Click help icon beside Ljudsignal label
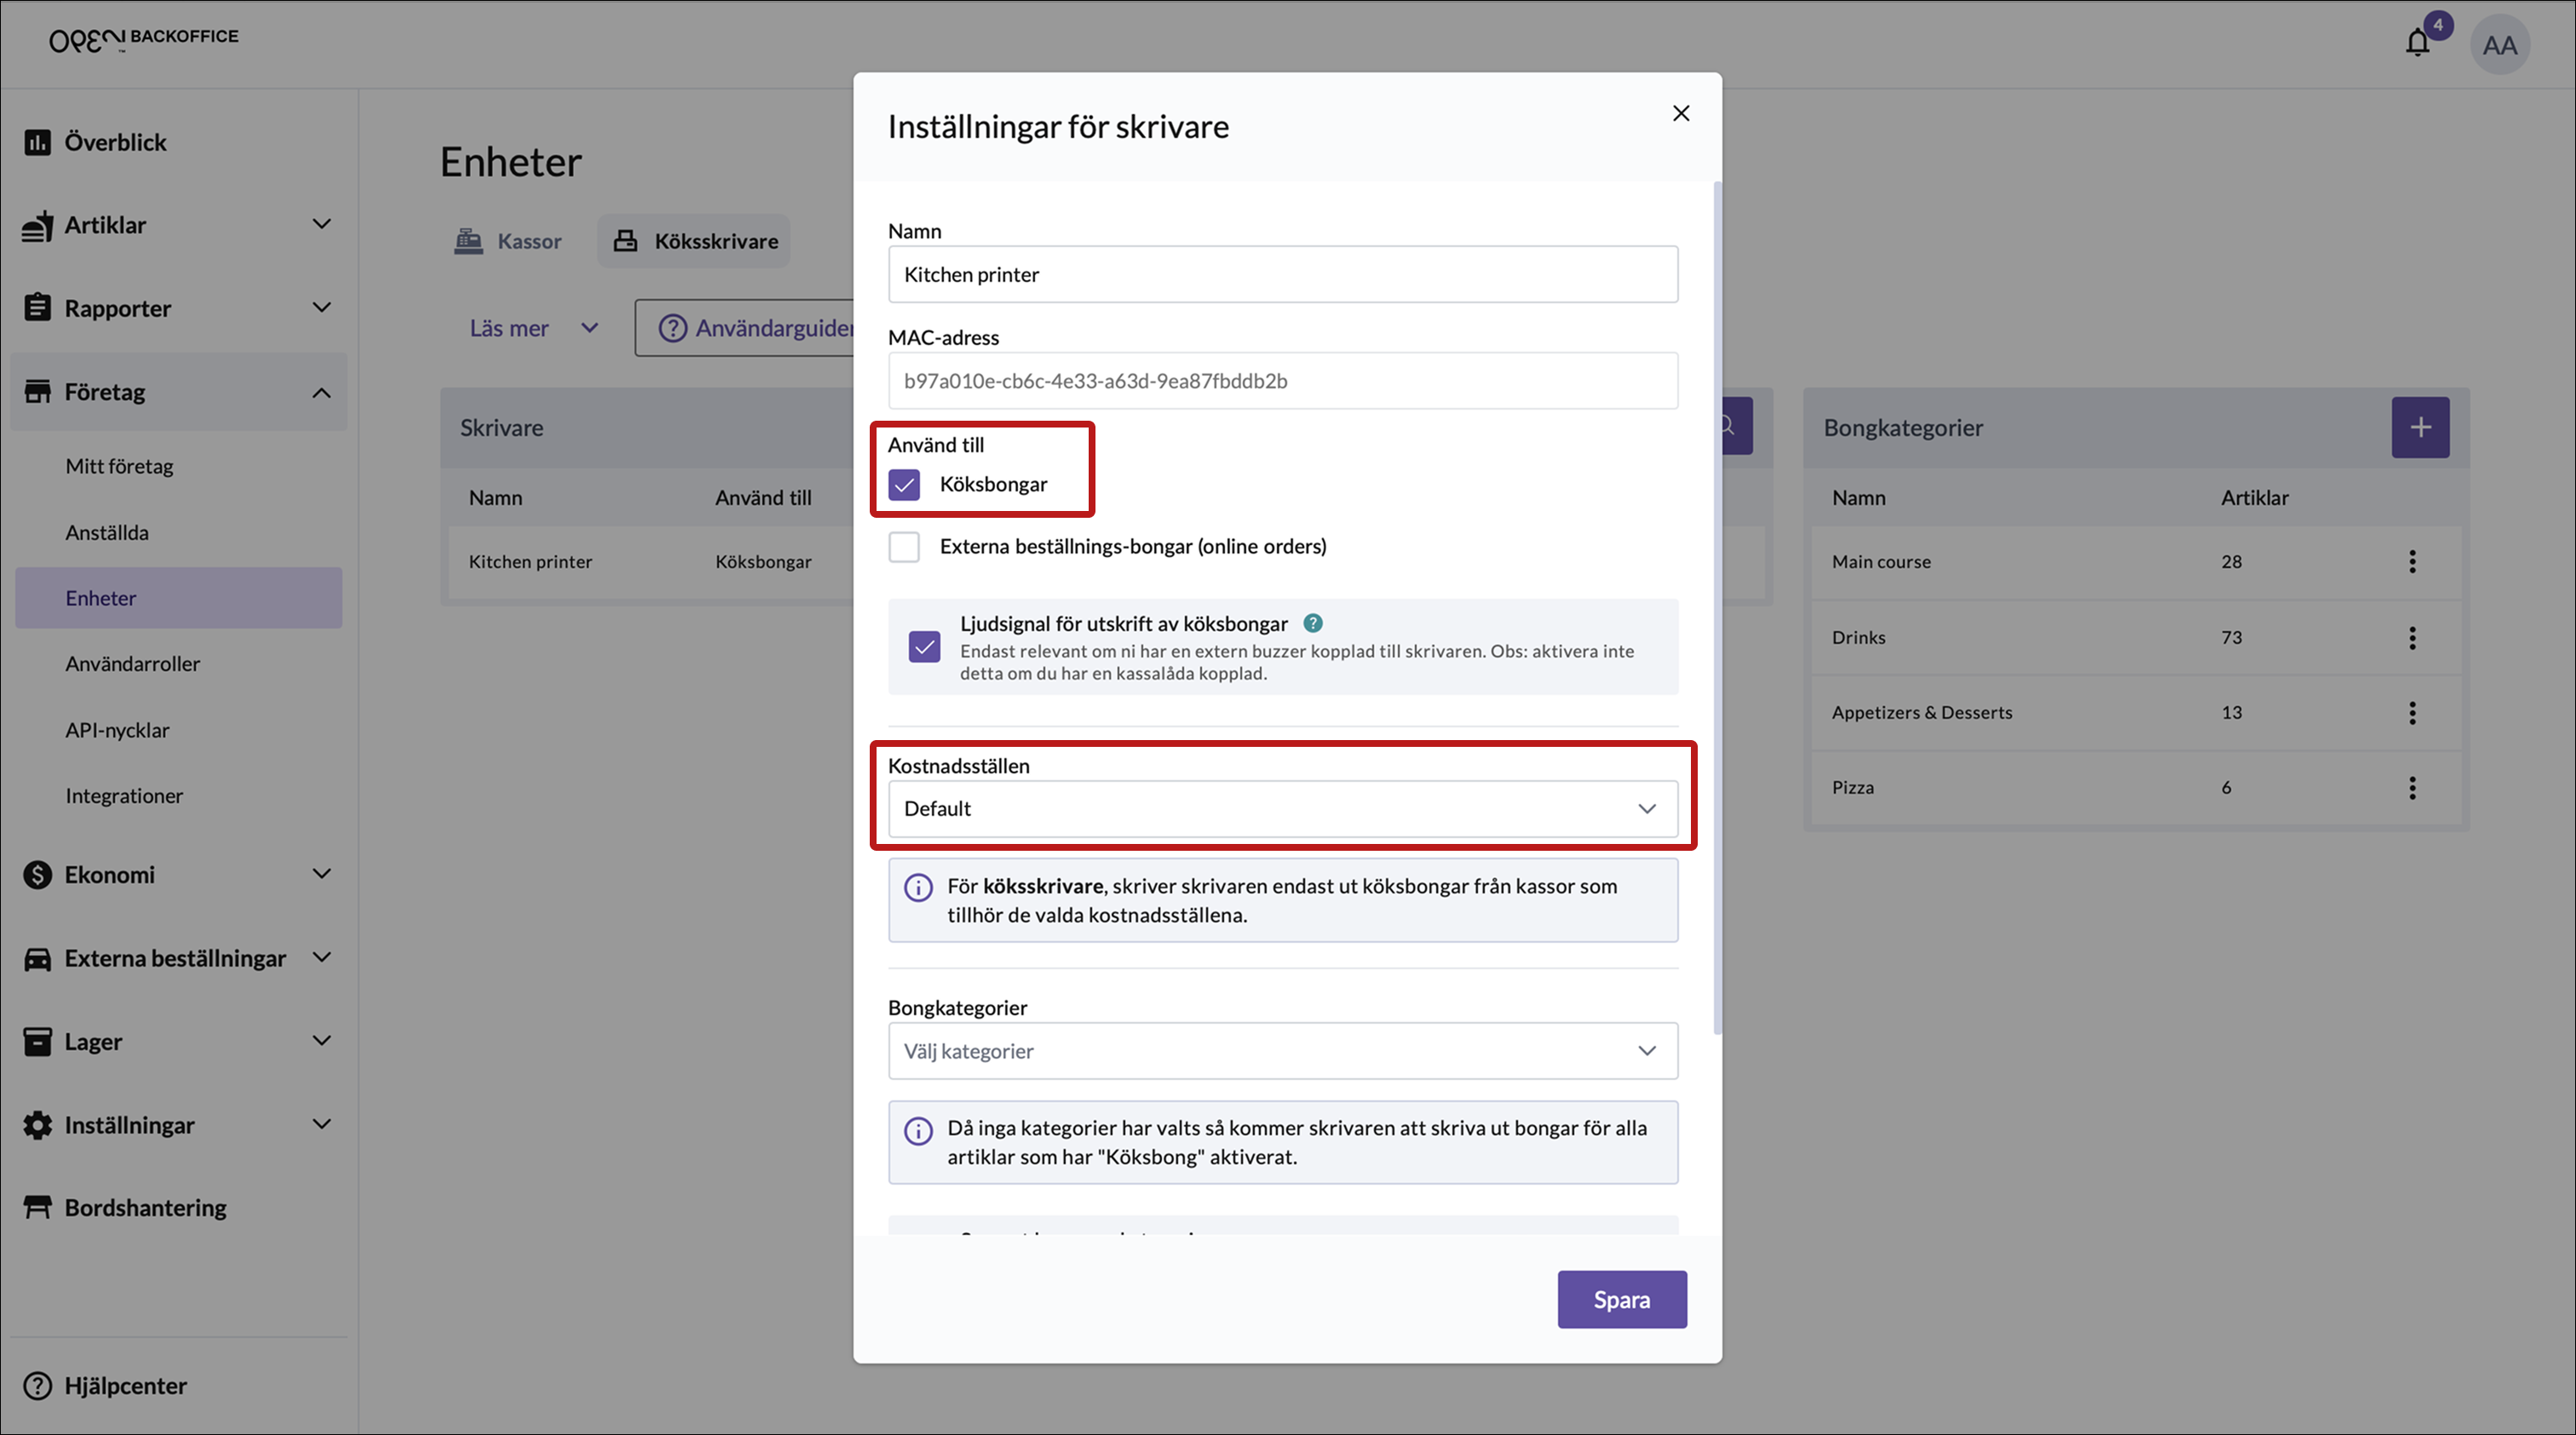The width and height of the screenshot is (2576, 1435). pyautogui.click(x=1313, y=624)
